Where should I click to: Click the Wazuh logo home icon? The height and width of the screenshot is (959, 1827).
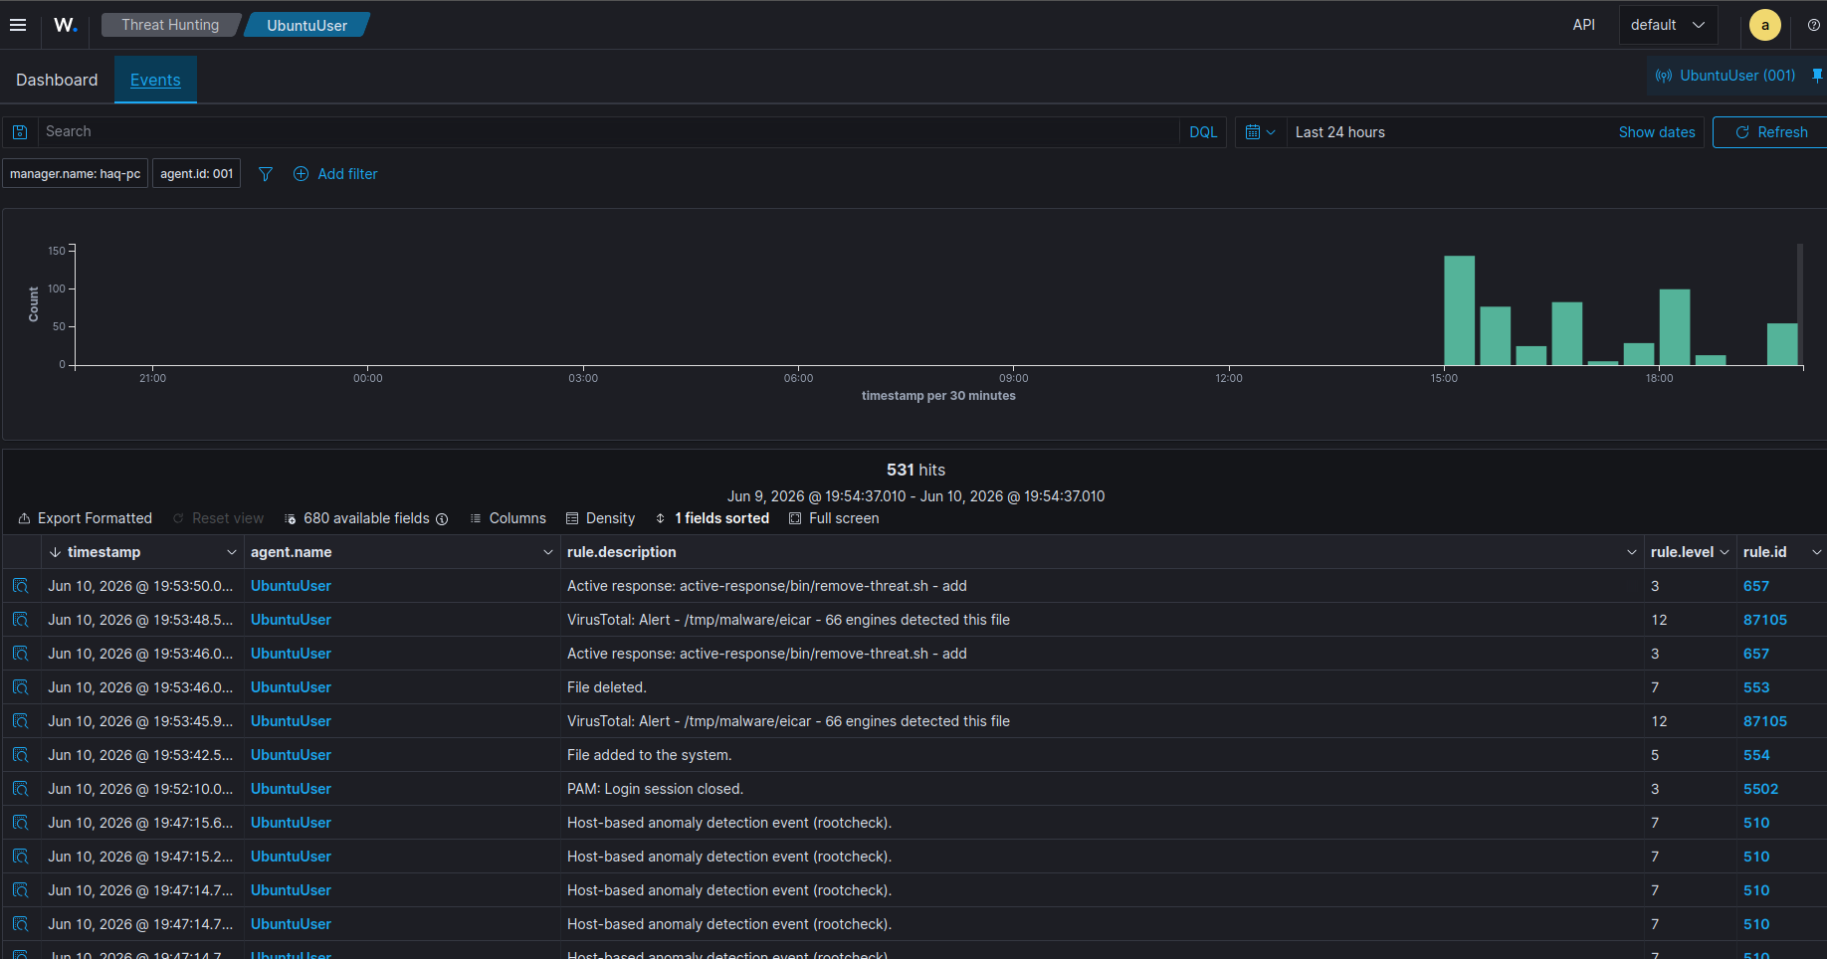(x=66, y=25)
